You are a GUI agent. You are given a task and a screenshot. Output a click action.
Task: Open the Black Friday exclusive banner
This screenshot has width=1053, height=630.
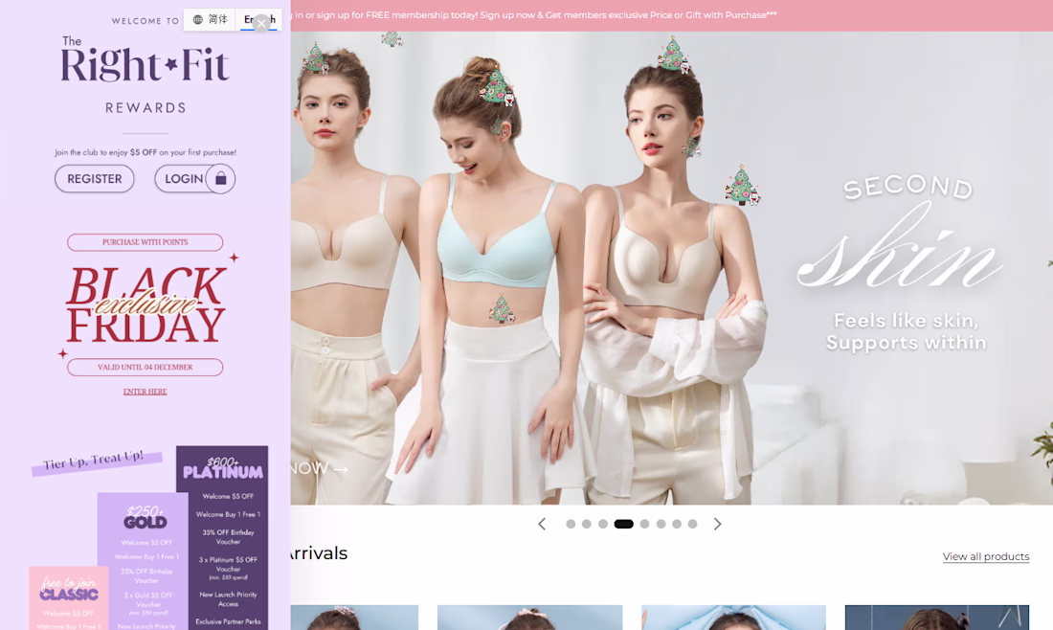click(146, 305)
